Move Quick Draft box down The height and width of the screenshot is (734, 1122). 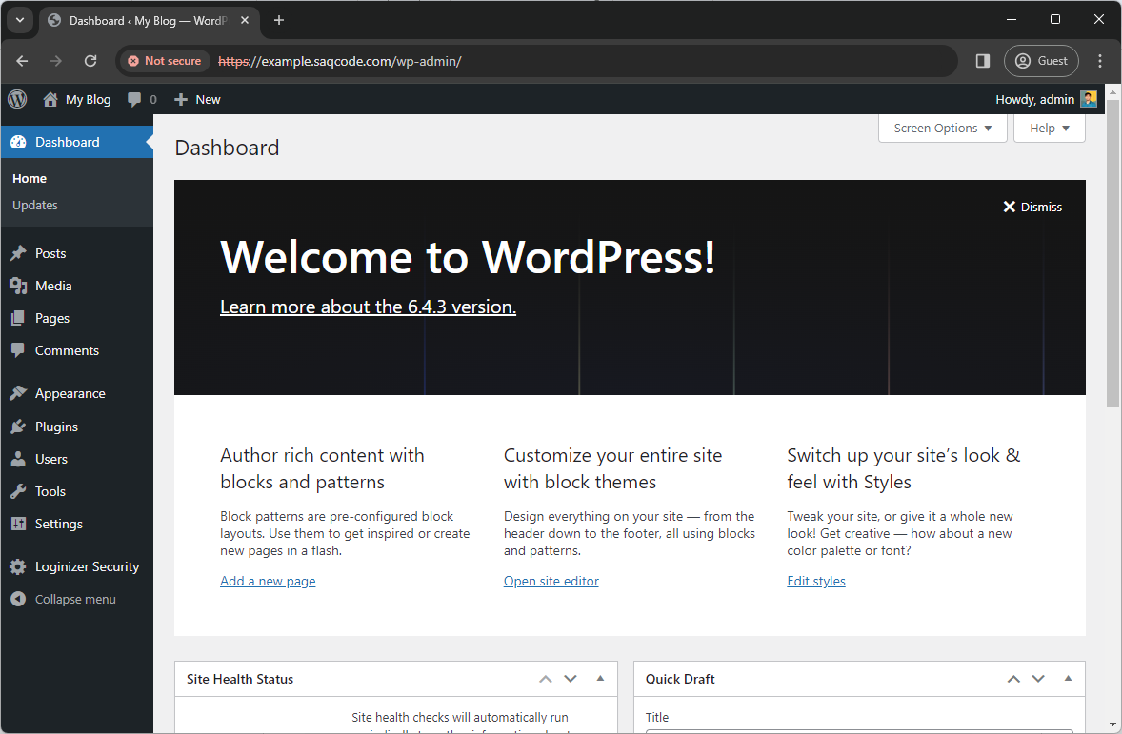(1038, 679)
